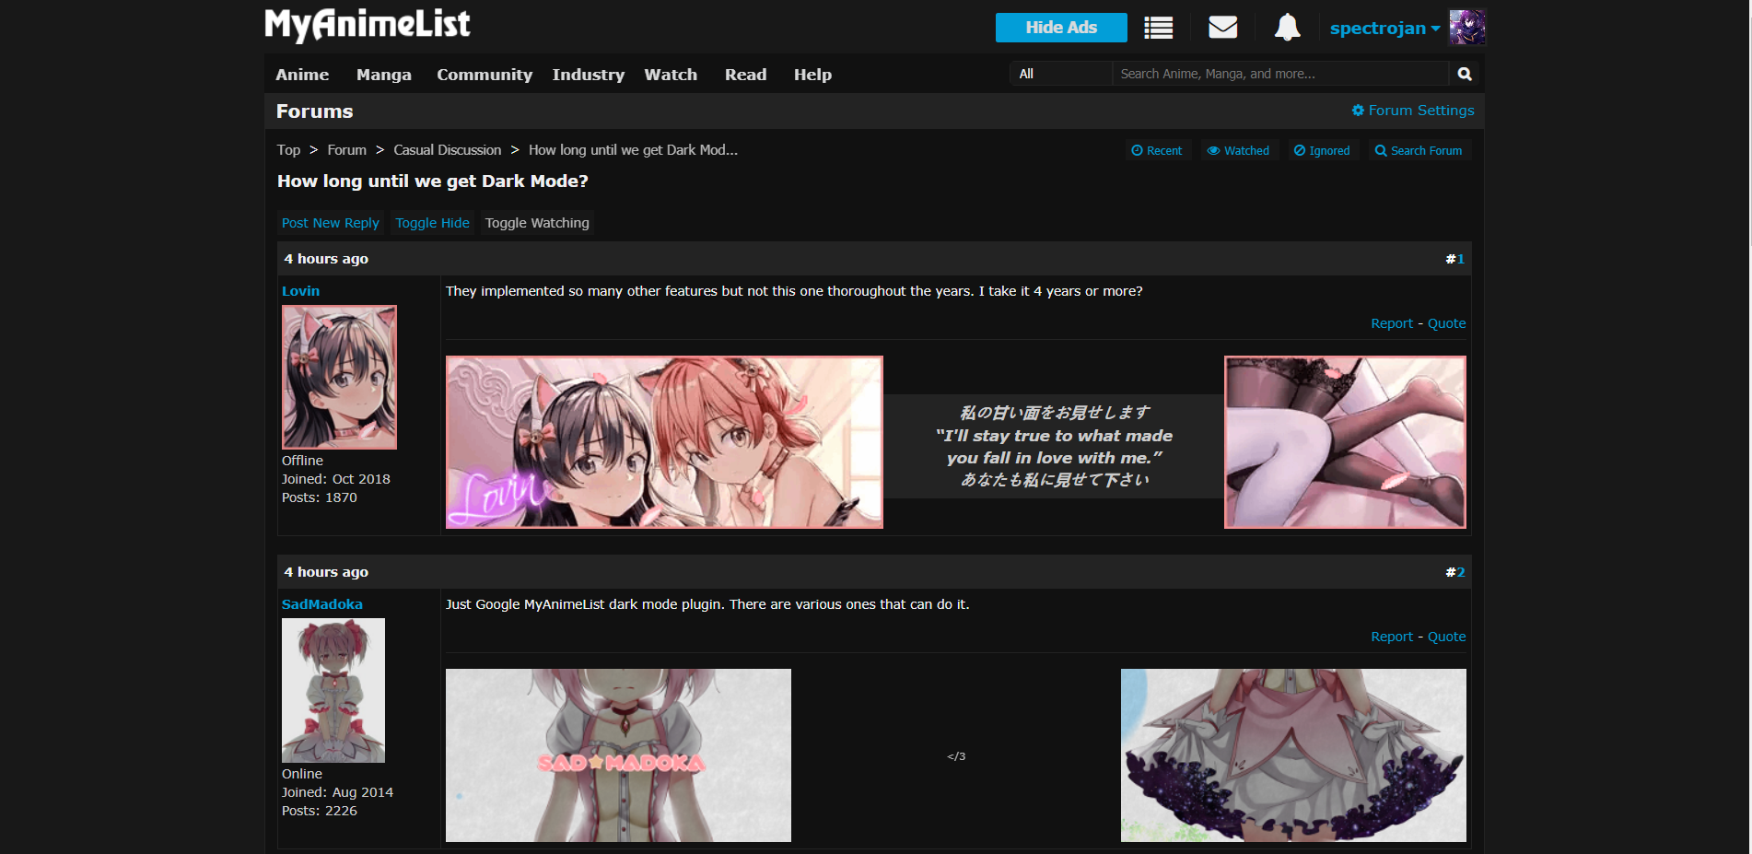Screen dimensions: 1752x854
Task: Click SadMadoka's signature dress image
Action: click(x=1293, y=755)
